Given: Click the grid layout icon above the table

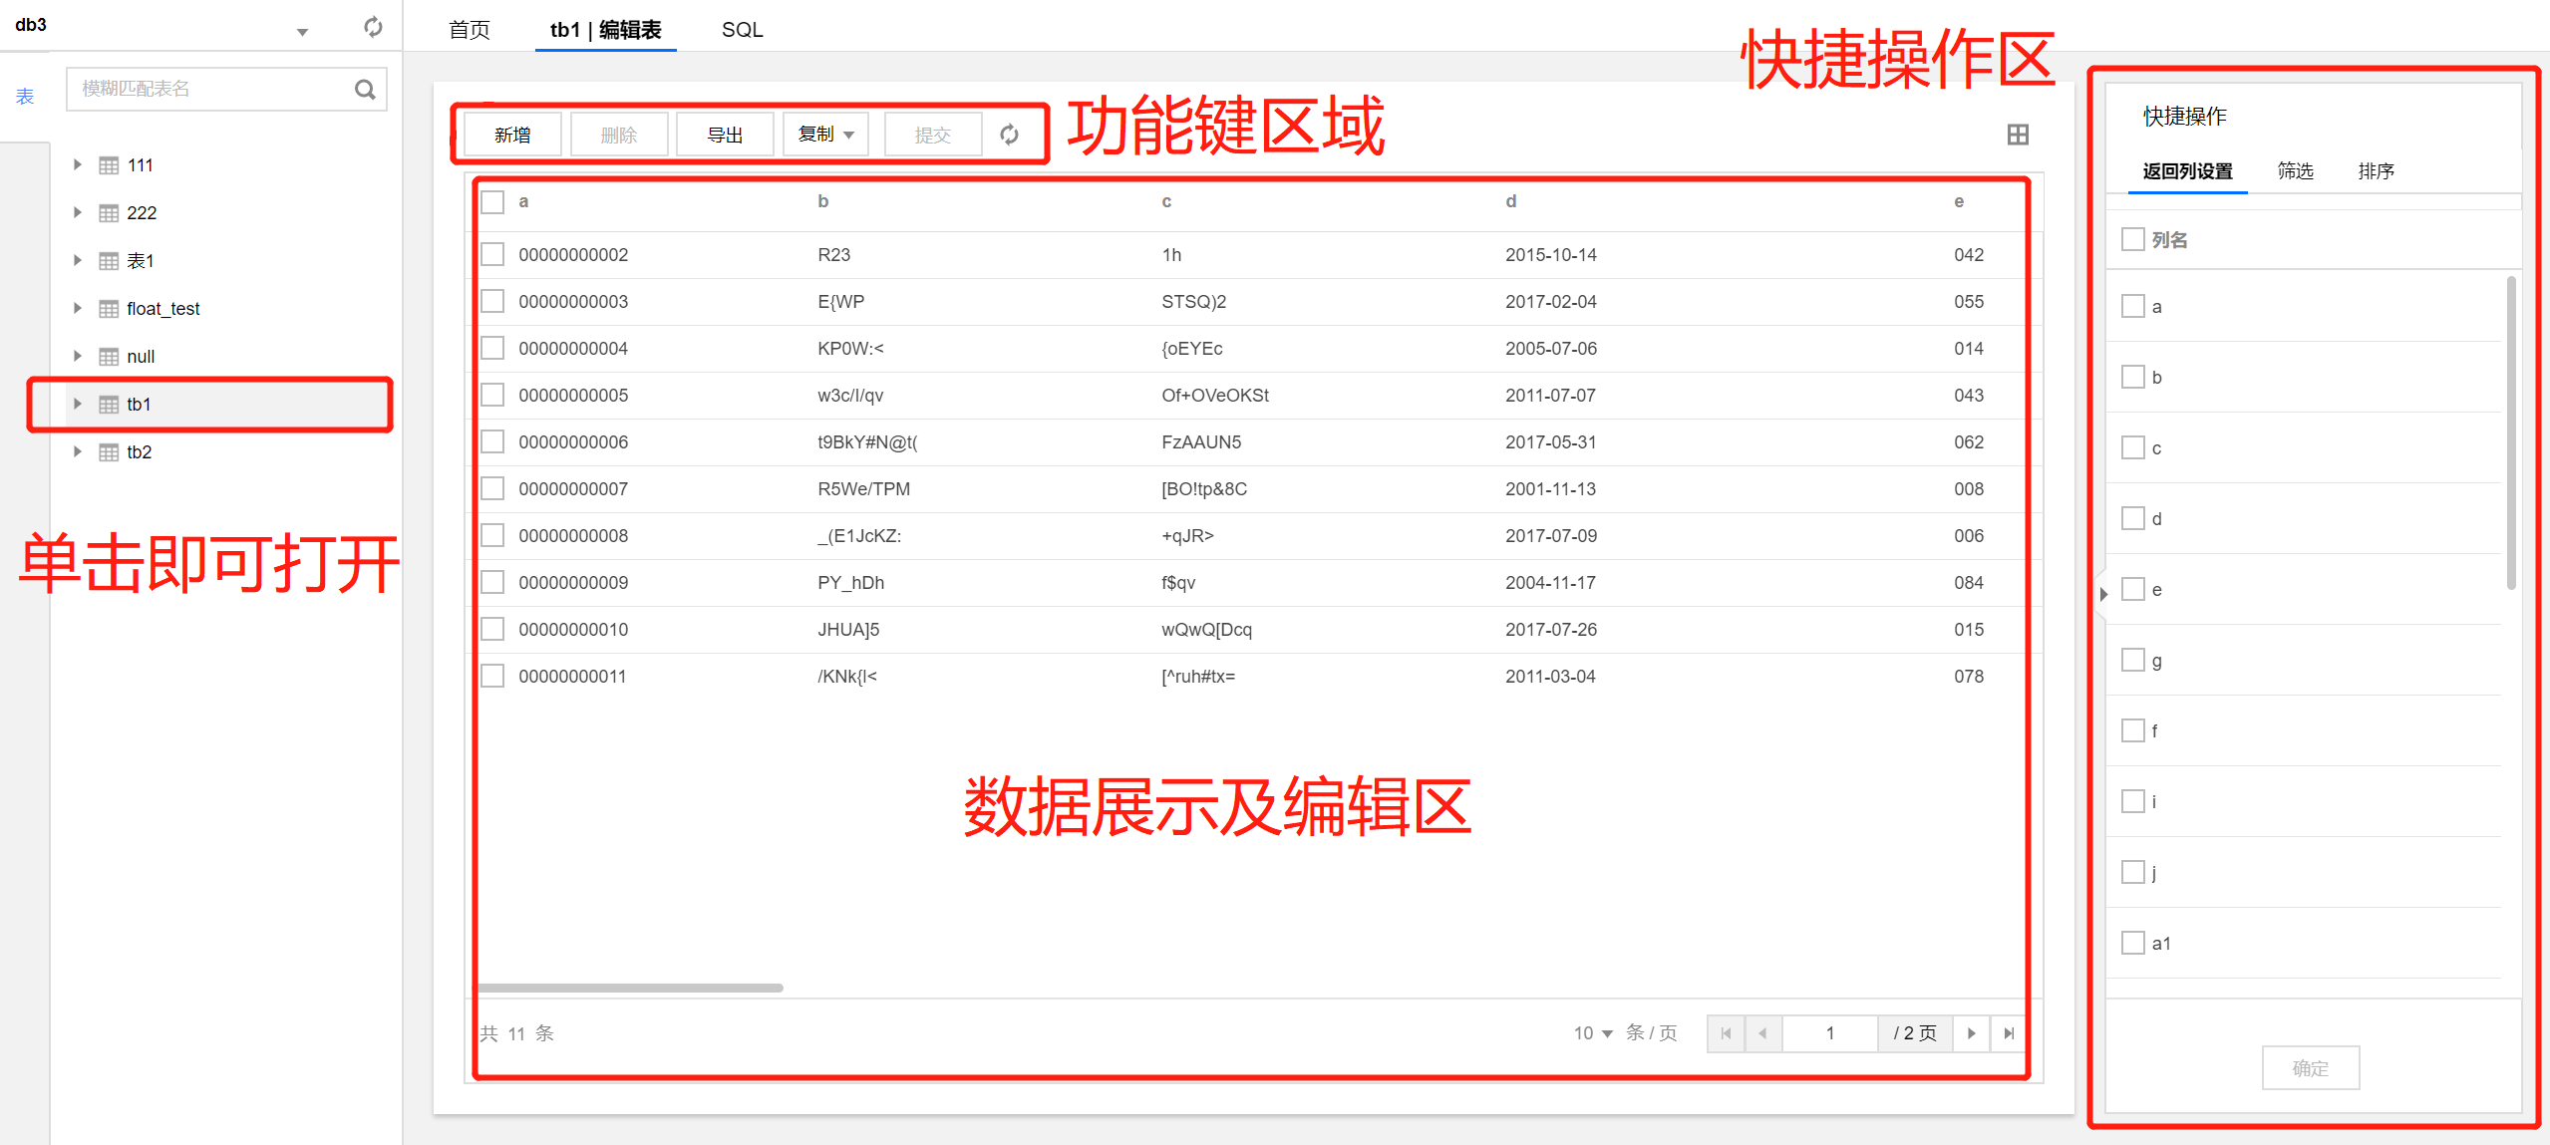Looking at the screenshot, I should [2017, 135].
